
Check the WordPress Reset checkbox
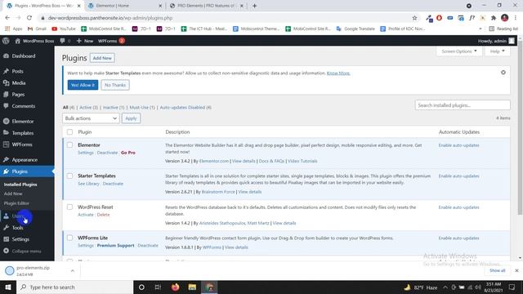coord(69,207)
